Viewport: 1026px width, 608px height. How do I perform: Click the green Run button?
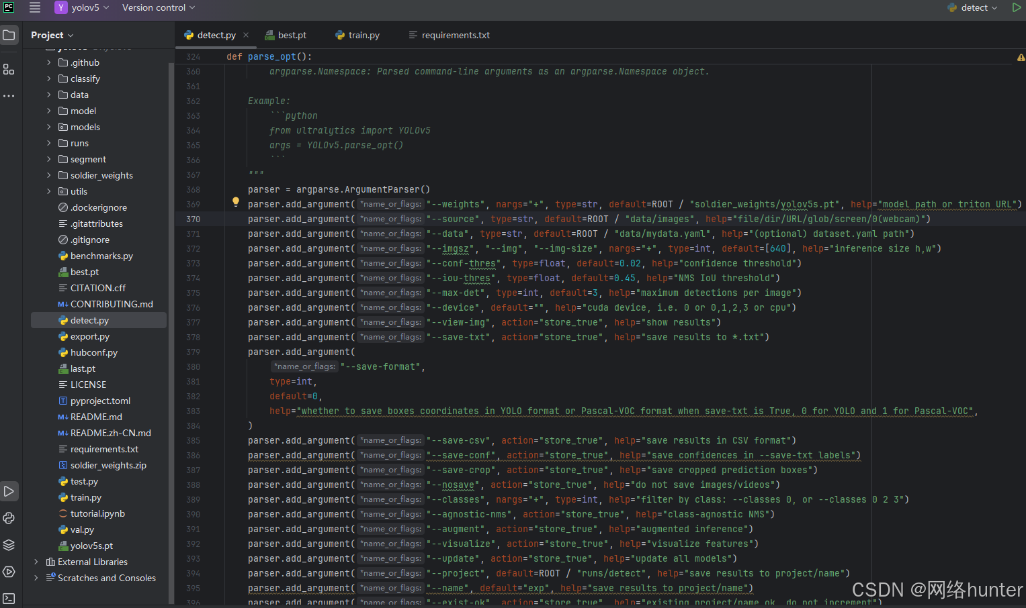(x=1017, y=7)
